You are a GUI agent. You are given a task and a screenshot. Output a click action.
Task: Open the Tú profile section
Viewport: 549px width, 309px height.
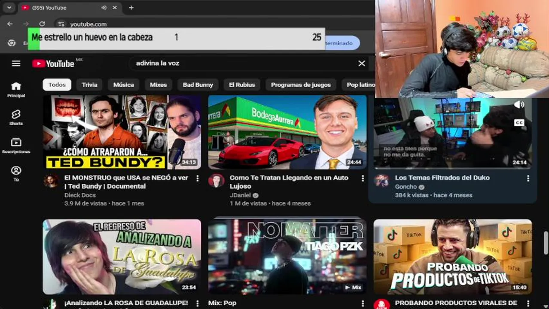pos(16,173)
